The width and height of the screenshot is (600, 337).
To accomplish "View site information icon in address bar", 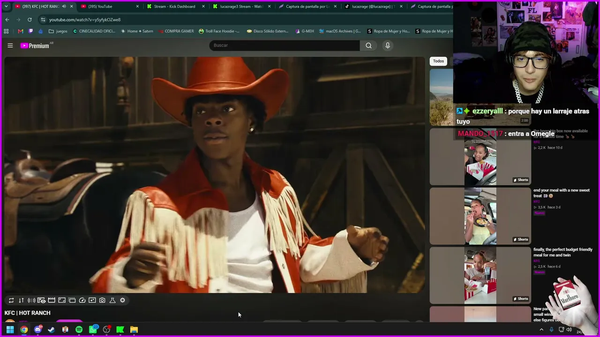I will [x=43, y=20].
